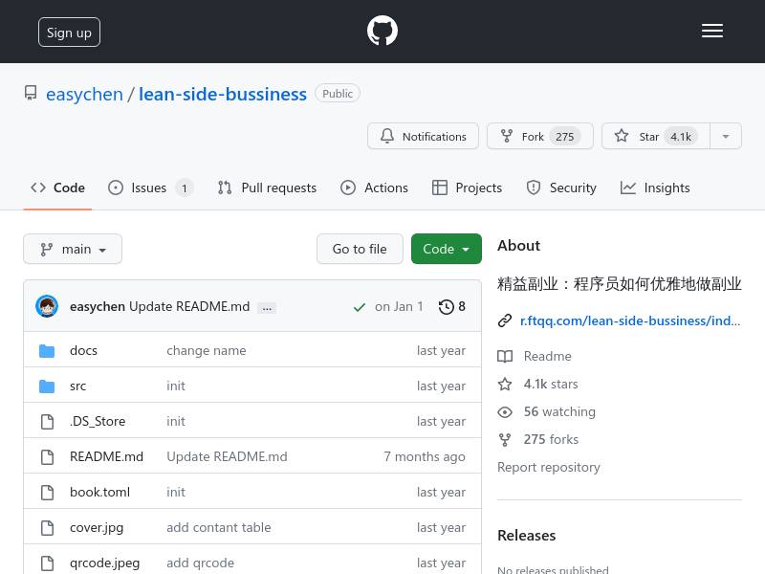Click the Code tab angle-brackets icon

tap(38, 188)
